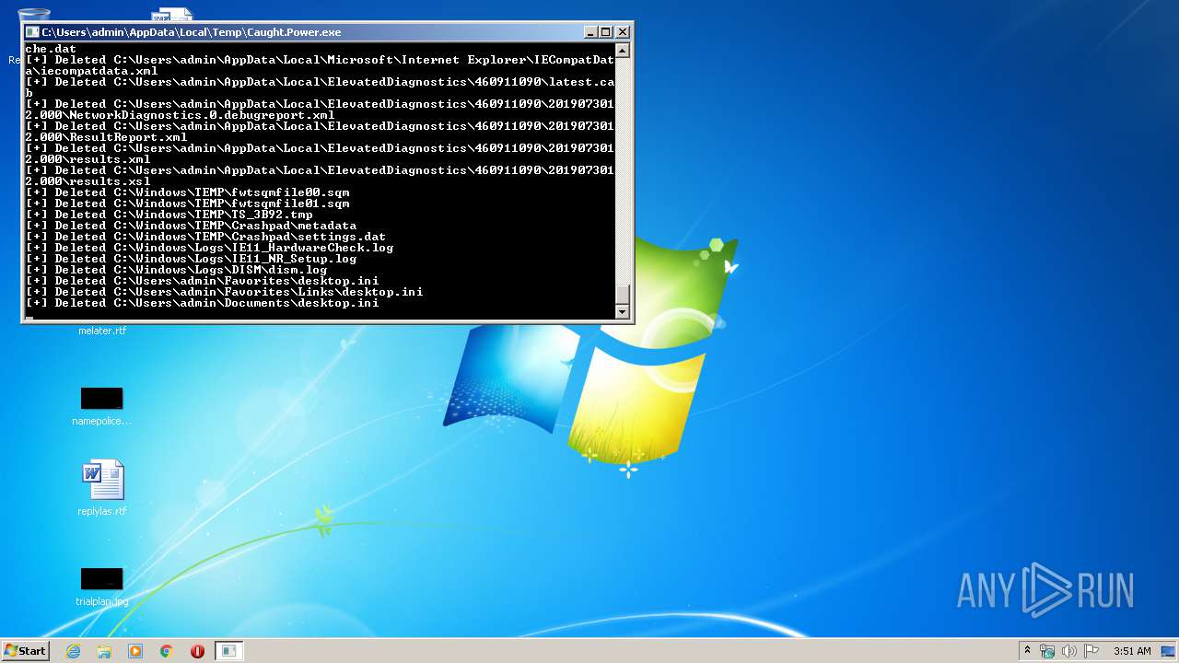Launch Internet Explorer from the taskbar
The width and height of the screenshot is (1179, 663).
coord(73,651)
